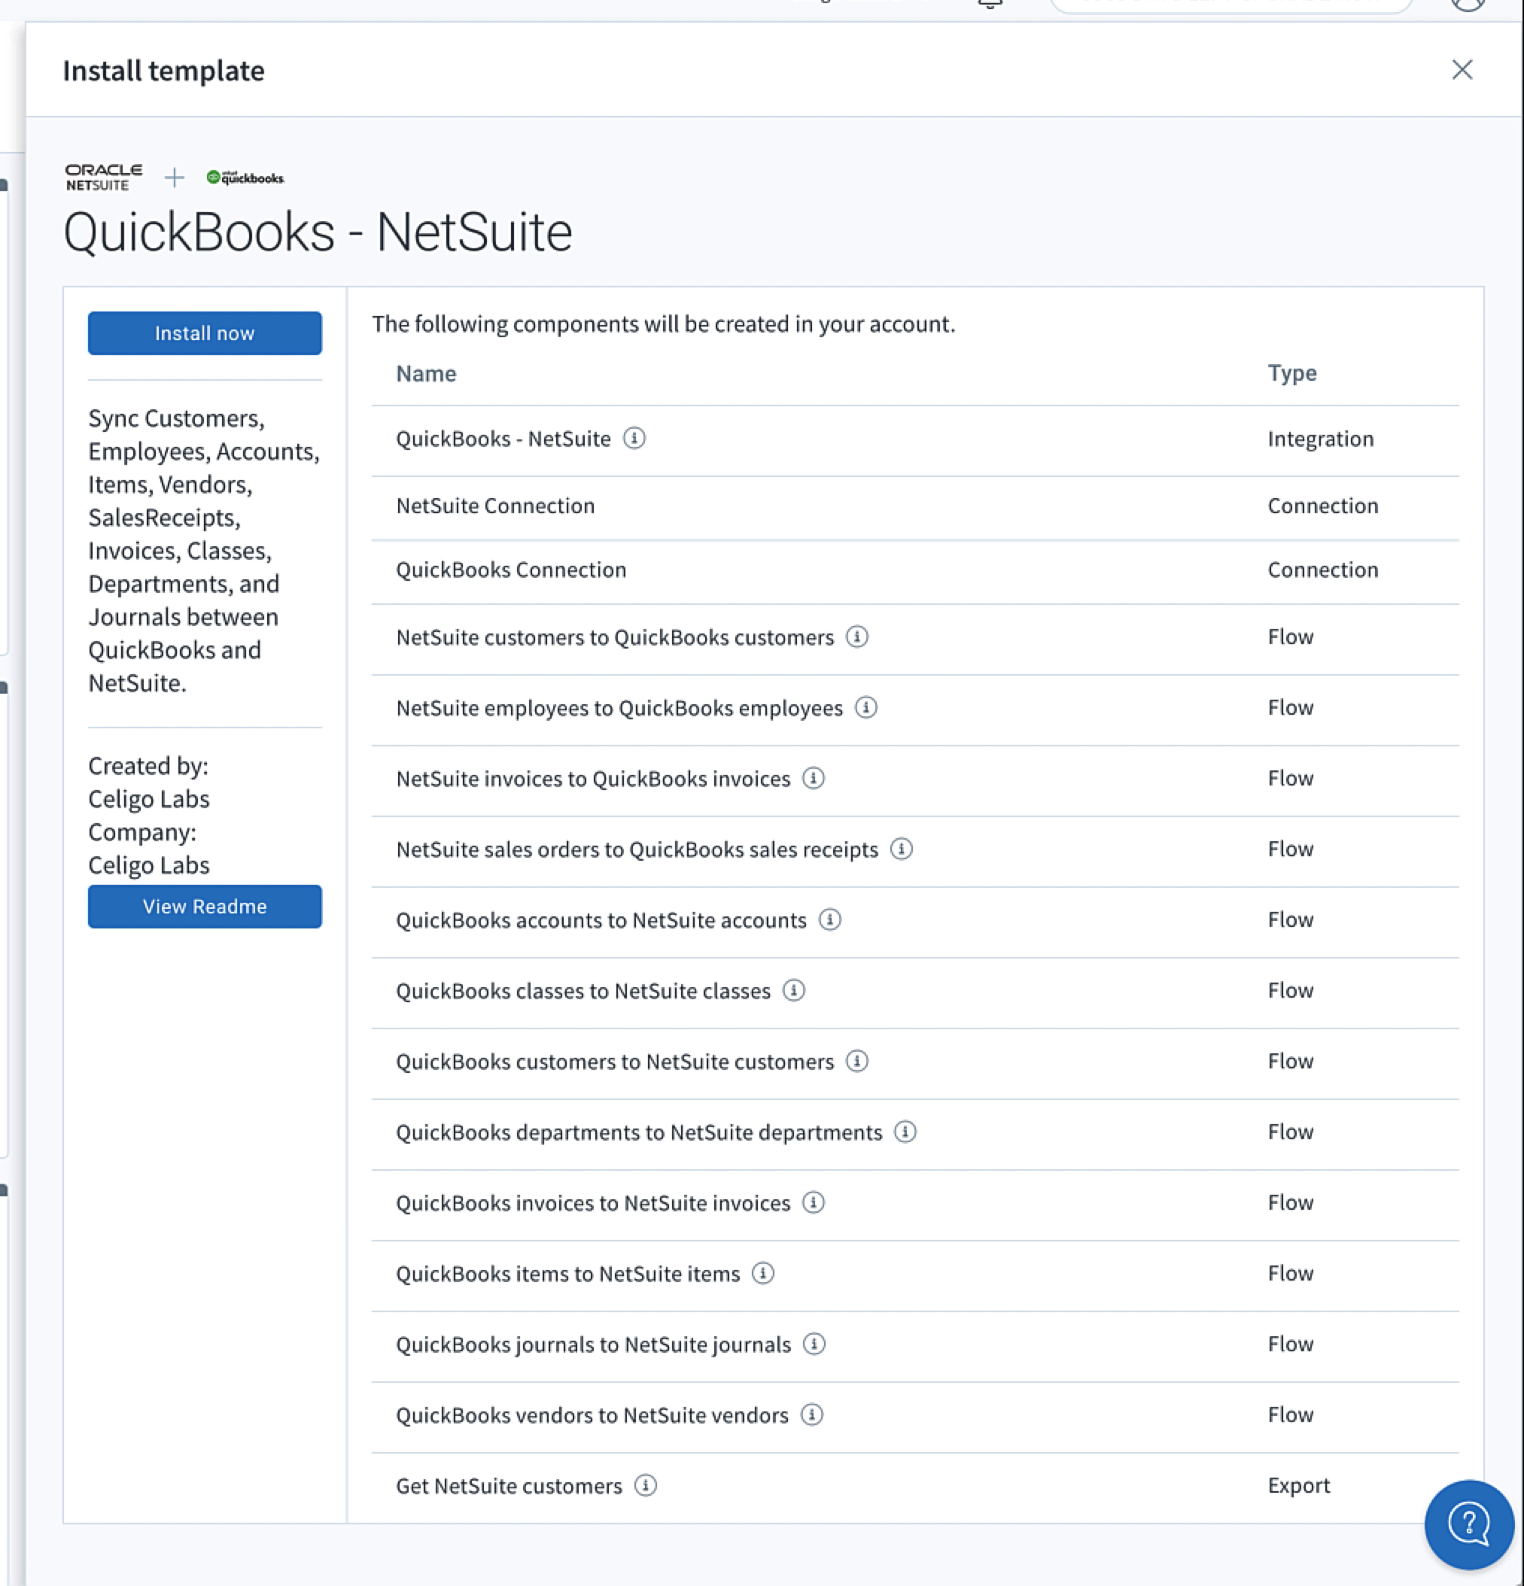
Task: Click the Integration type cell
Action: tap(1321, 439)
